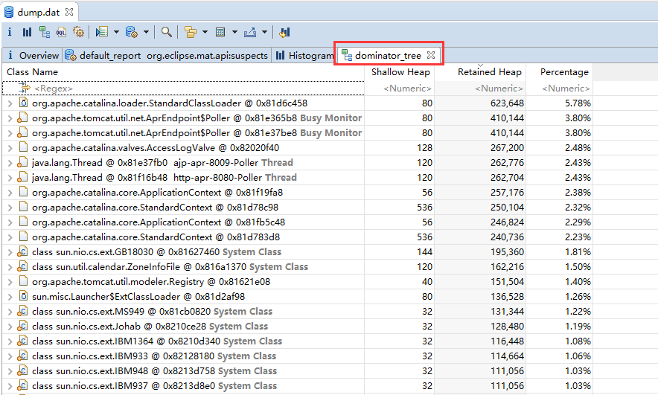Click the Thread Overview gears icon
The height and width of the screenshot is (395, 658).
tap(78, 32)
